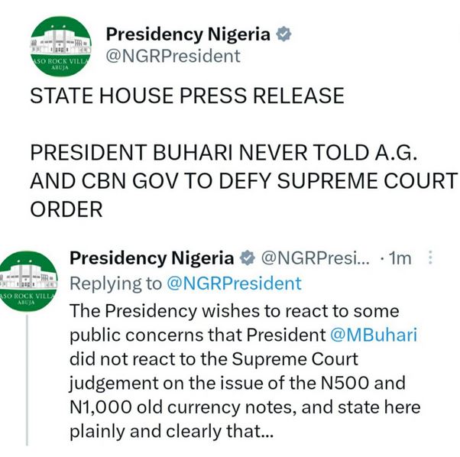The image size is (460, 457).
Task: Open the large Aso Rock Villa profile picture
Action: [x=60, y=47]
